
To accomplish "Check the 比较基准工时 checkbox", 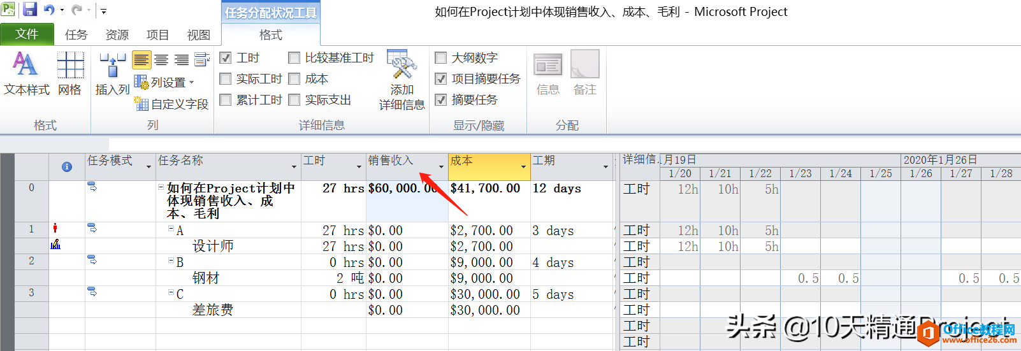I will pos(294,58).
